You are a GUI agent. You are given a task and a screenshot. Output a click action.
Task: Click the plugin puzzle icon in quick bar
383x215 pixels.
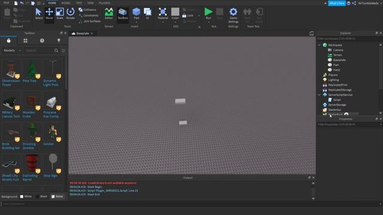[x=33, y=3]
